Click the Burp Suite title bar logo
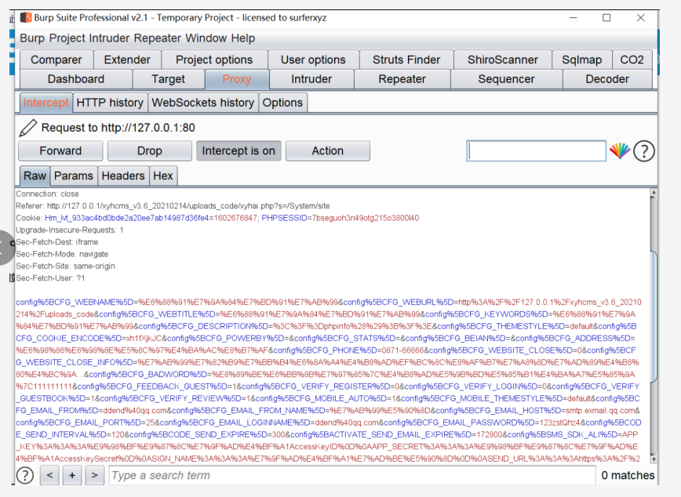681x497 pixels. pyautogui.click(x=26, y=17)
